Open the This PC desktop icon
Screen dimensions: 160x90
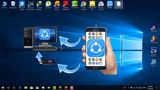tap(4, 5)
